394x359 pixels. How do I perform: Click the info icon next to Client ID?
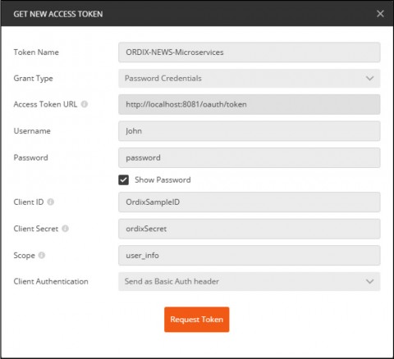(x=51, y=202)
